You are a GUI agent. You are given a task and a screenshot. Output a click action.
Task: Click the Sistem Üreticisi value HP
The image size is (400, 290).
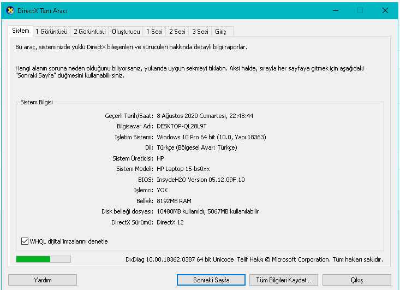click(160, 158)
